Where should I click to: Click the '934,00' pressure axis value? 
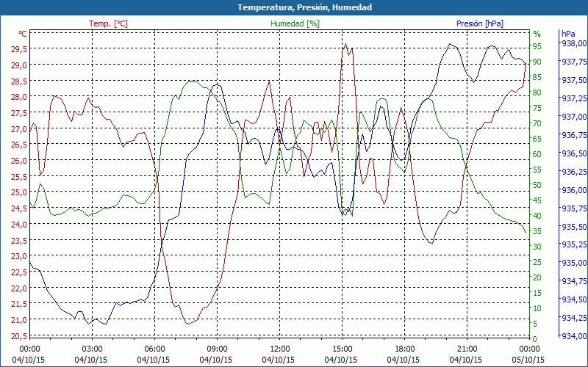click(573, 336)
